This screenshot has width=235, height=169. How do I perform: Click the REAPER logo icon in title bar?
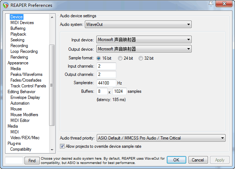(x=6, y=5)
